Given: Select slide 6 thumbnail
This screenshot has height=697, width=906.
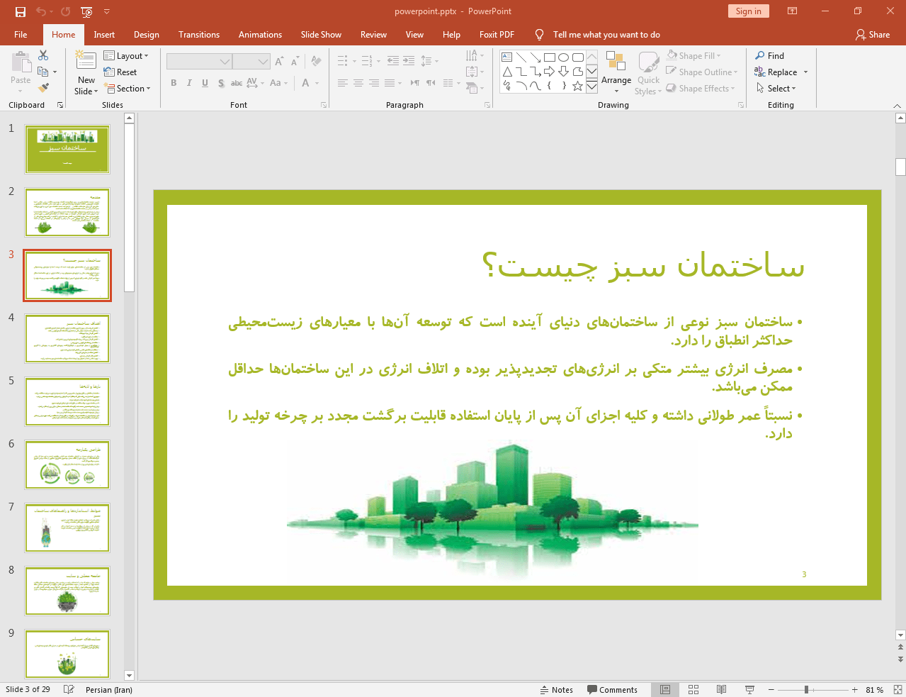Looking at the screenshot, I should [67, 465].
